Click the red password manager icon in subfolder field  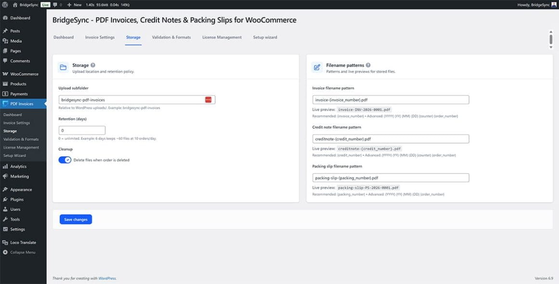click(x=208, y=99)
